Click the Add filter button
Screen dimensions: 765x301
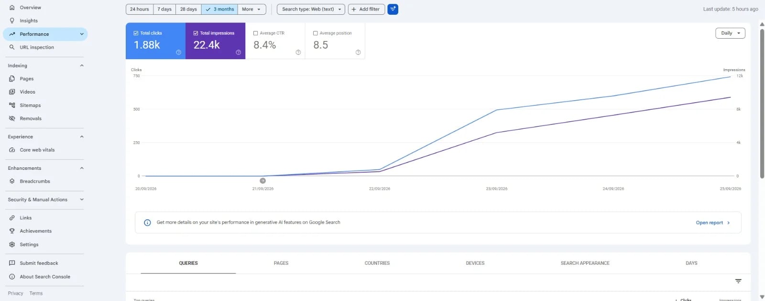[366, 9]
